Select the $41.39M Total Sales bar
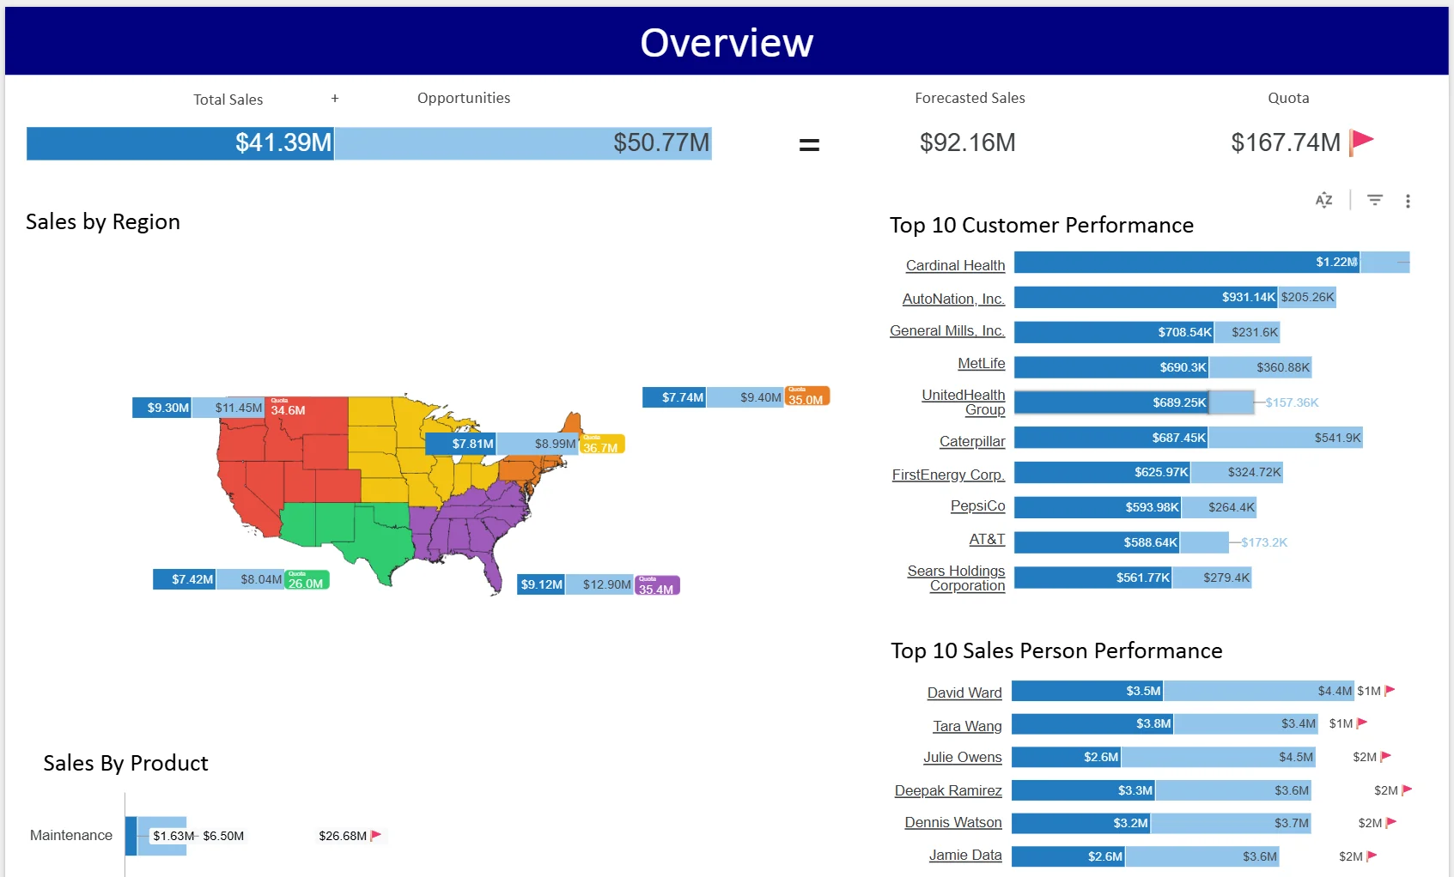 pyautogui.click(x=180, y=143)
